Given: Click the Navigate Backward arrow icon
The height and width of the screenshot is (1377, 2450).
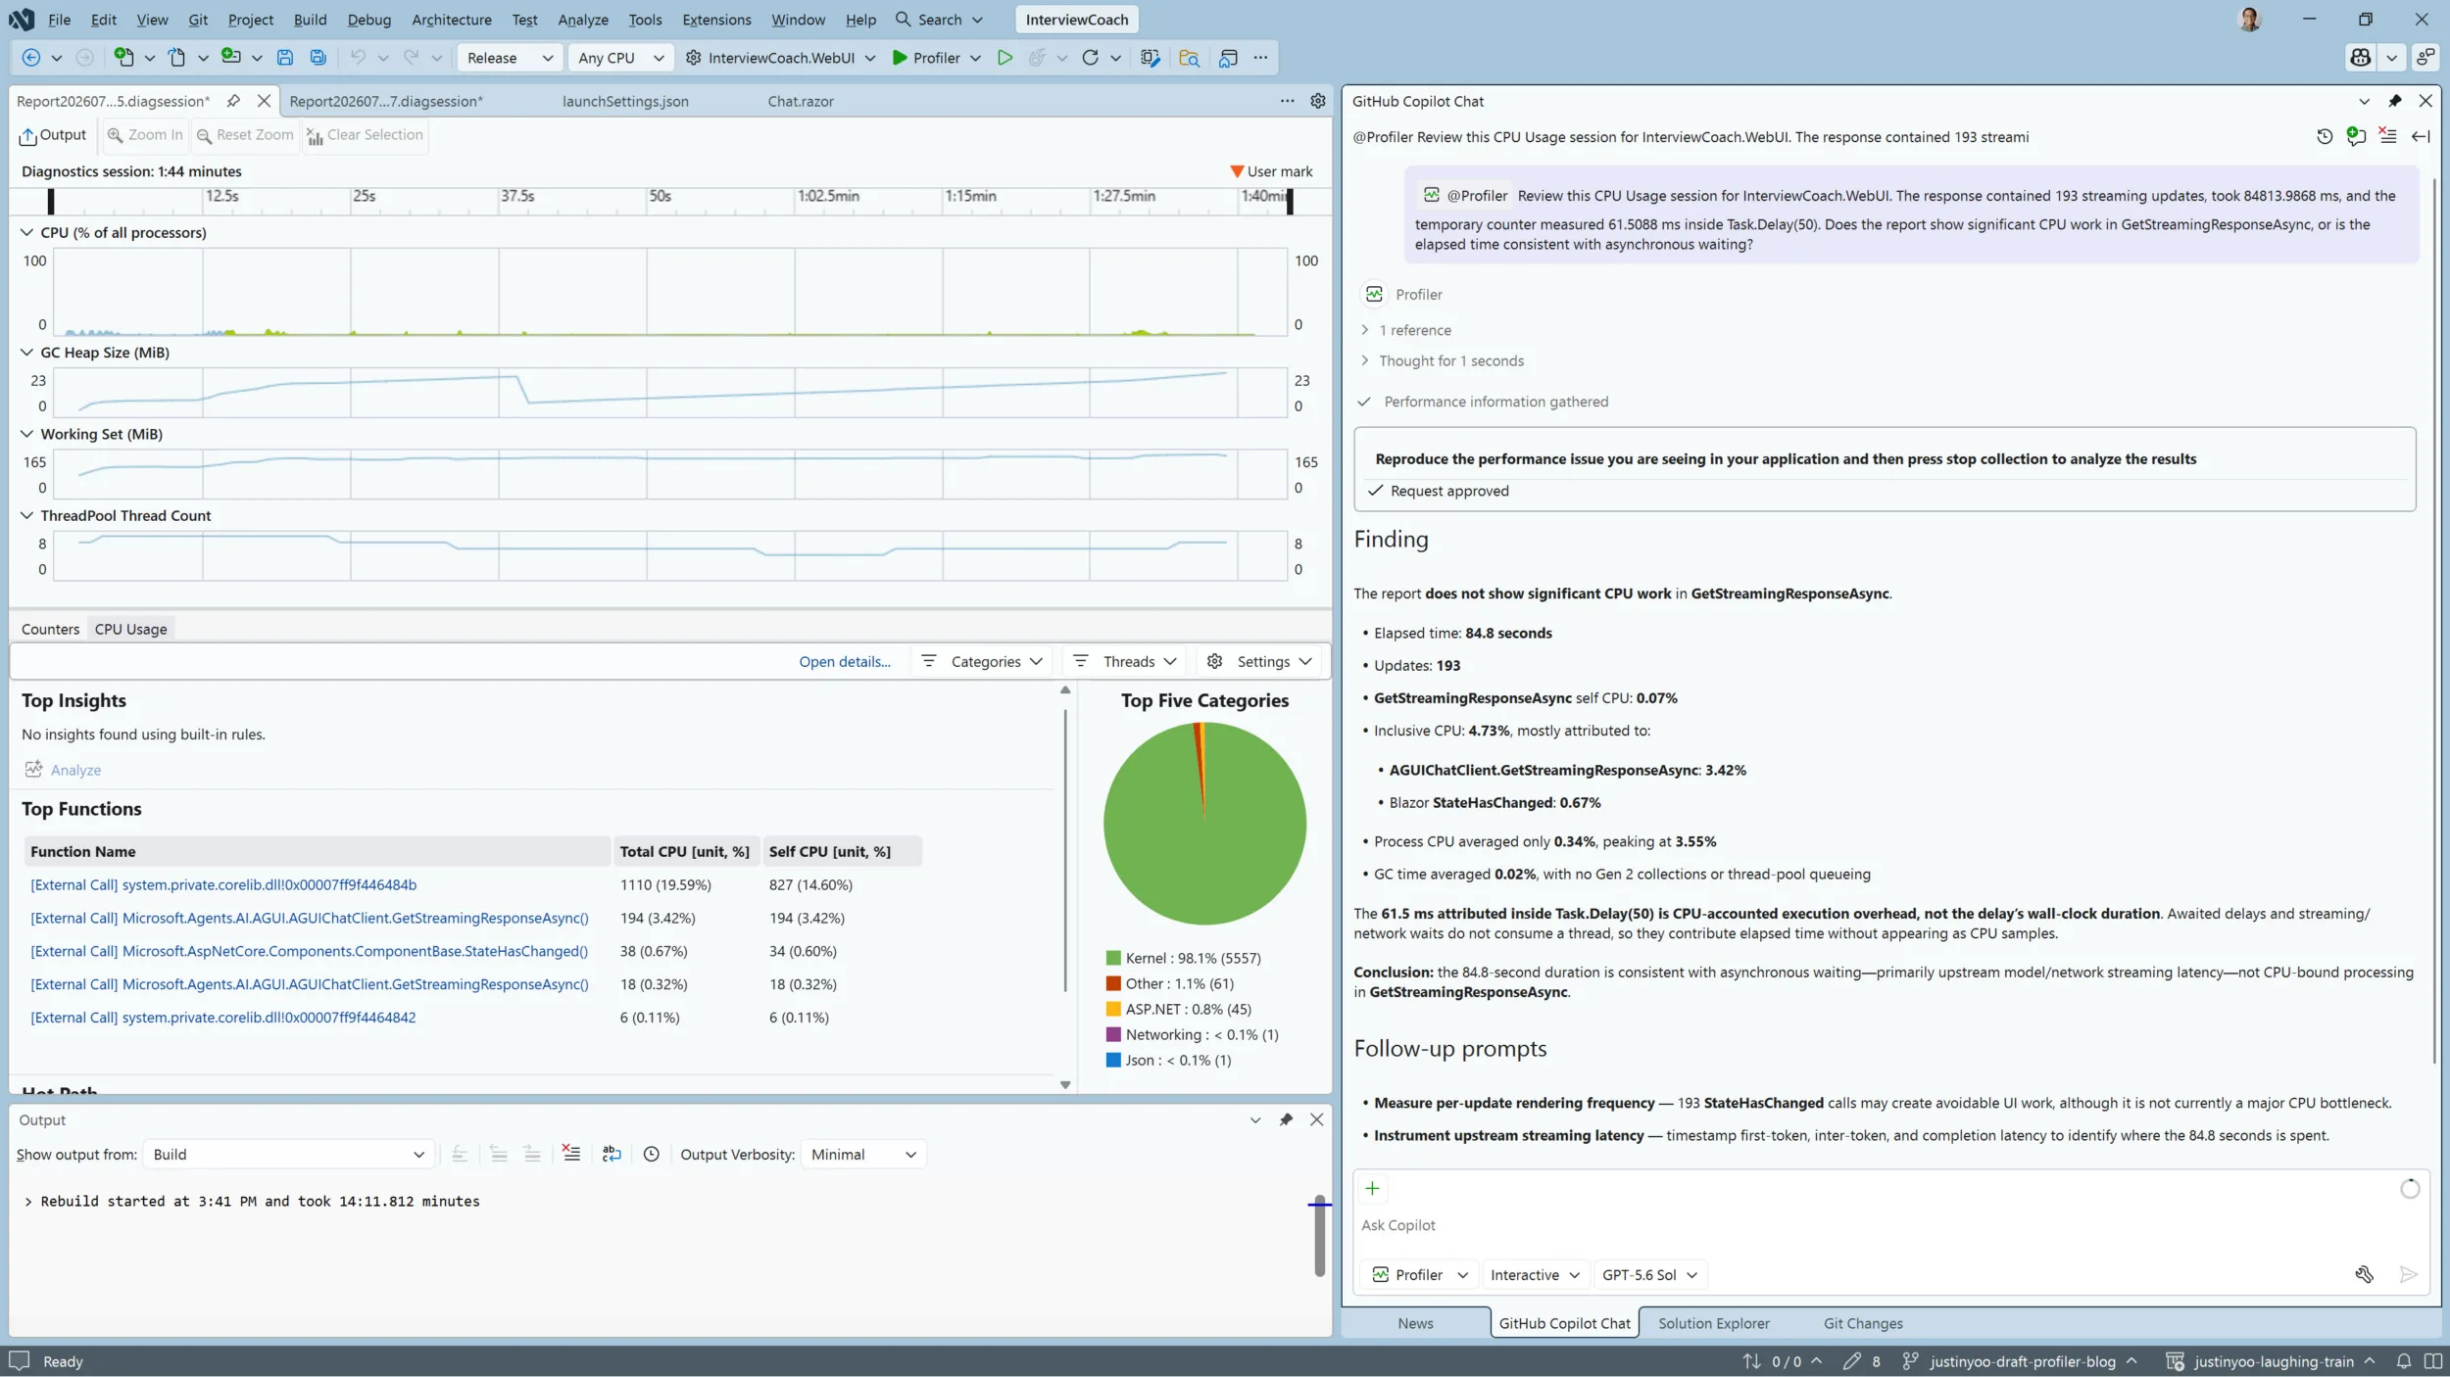Looking at the screenshot, I should (30, 58).
